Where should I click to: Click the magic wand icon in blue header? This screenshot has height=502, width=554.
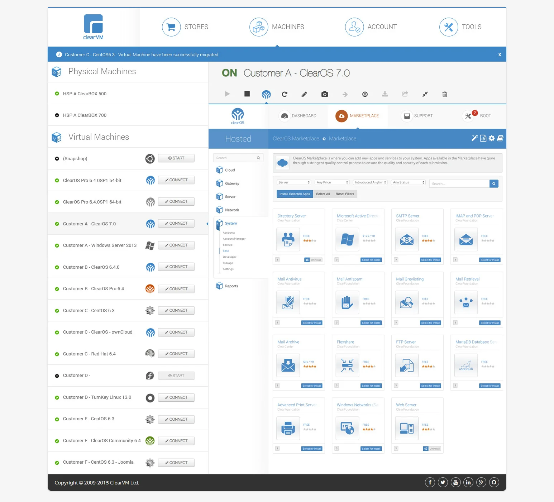[x=474, y=138]
